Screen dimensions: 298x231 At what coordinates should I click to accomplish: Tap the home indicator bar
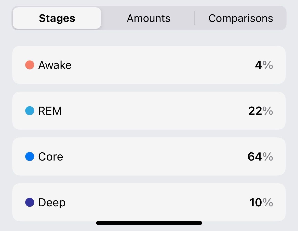[149, 223]
